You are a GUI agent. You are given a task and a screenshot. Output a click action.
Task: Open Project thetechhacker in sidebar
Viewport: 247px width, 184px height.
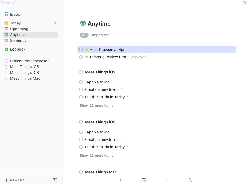point(31,61)
